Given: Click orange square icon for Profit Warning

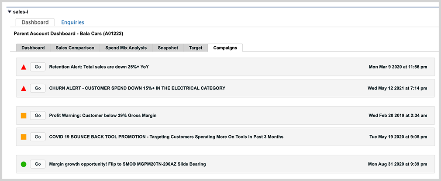Looking at the screenshot, I should [x=24, y=116].
